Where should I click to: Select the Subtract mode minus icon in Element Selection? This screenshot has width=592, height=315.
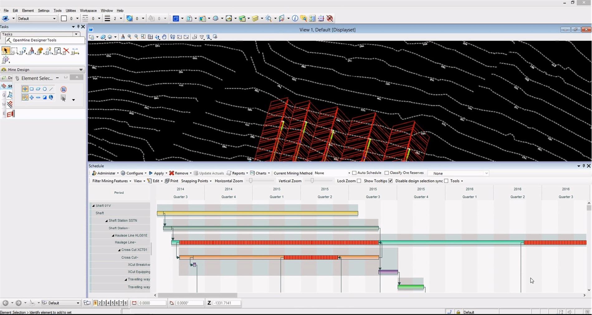point(38,97)
